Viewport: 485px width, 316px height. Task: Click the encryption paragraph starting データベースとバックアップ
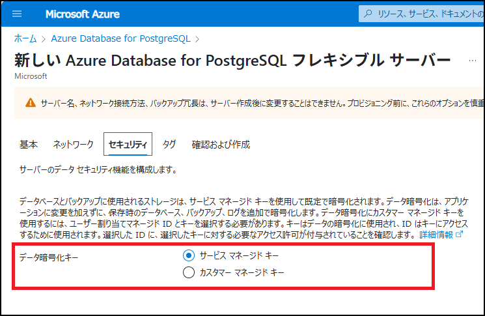point(244,218)
